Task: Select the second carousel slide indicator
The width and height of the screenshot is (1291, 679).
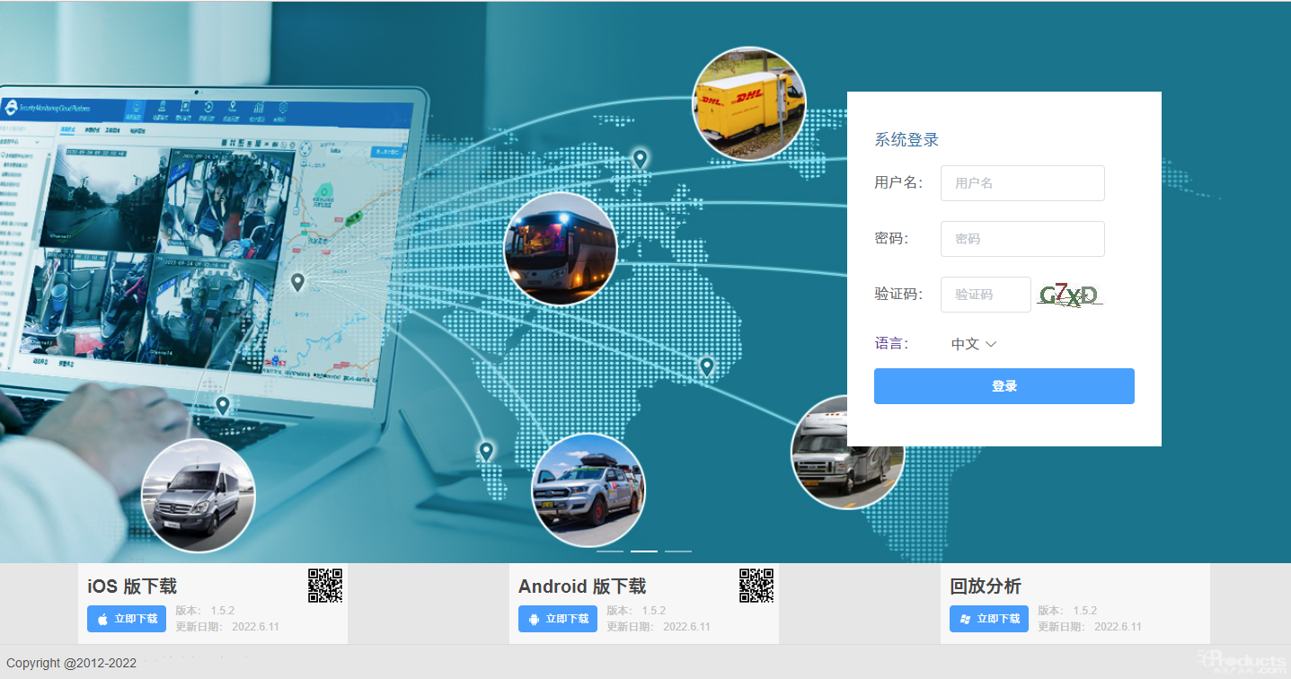Action: click(x=644, y=551)
